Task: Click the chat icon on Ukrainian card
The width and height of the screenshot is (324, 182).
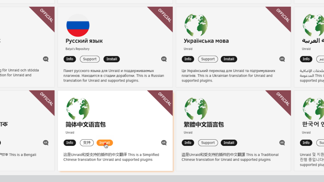Action: [x=282, y=59]
